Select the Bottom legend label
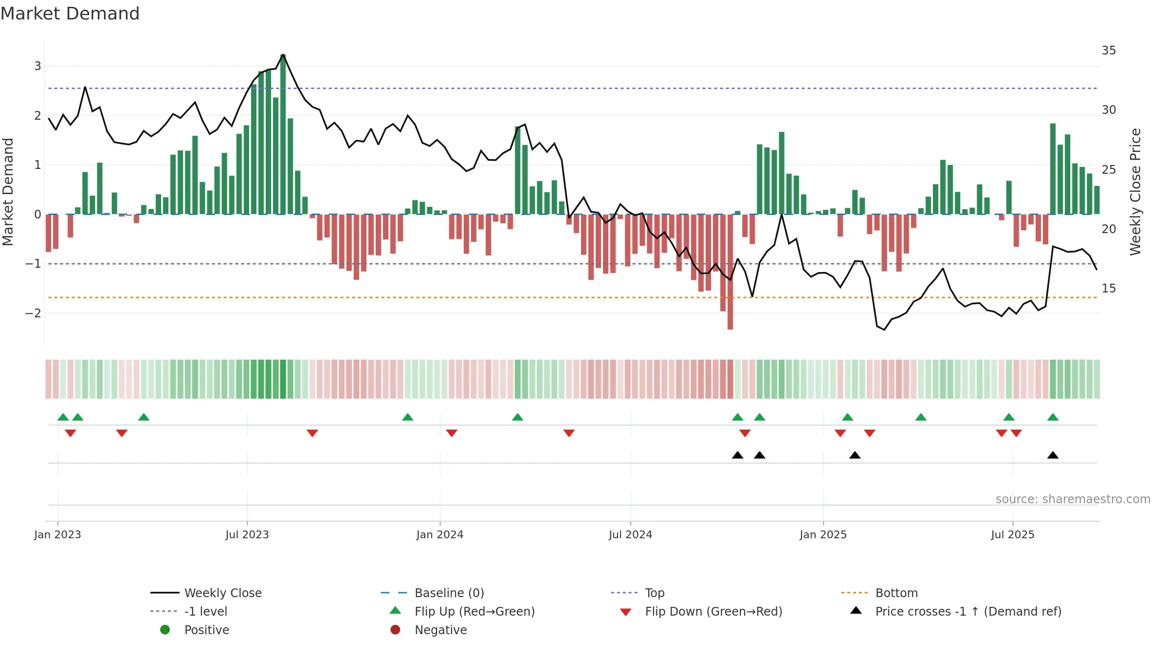This screenshot has height=657, width=1168. [896, 593]
